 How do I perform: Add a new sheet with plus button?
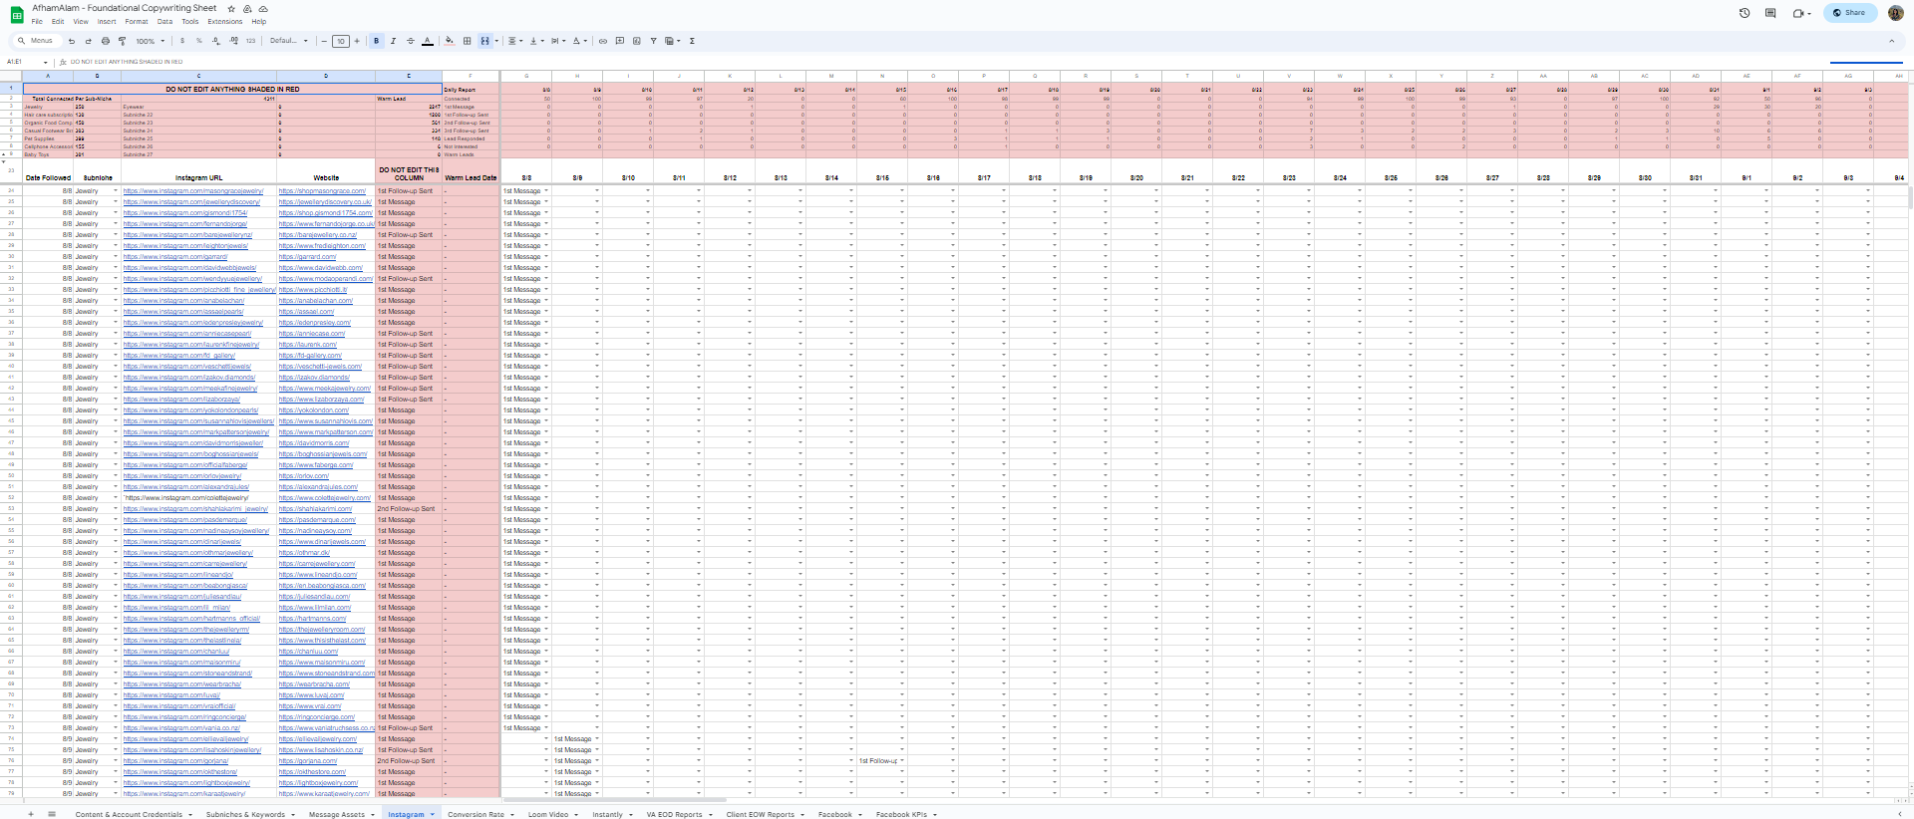[x=31, y=814]
